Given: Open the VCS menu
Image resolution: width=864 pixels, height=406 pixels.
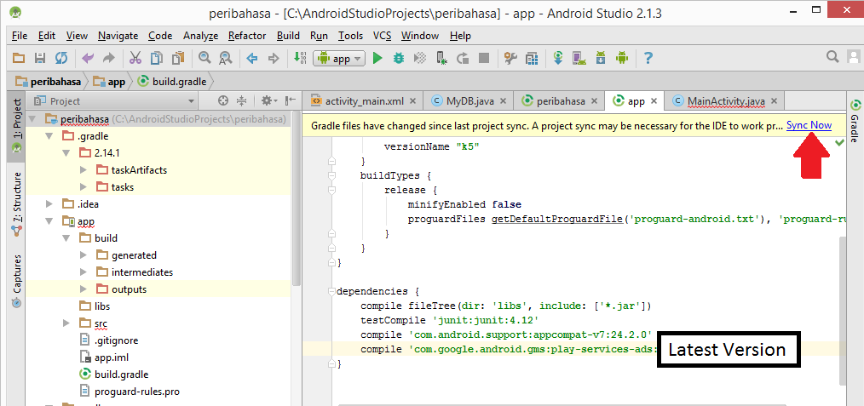Looking at the screenshot, I should coord(382,36).
